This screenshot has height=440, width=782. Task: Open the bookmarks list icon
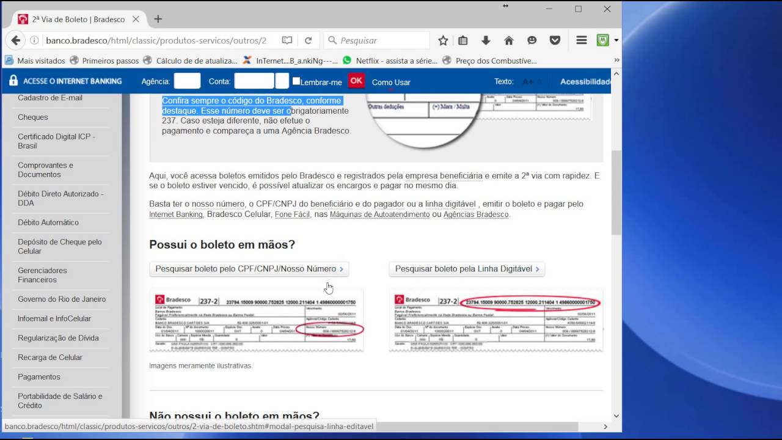[x=463, y=40]
